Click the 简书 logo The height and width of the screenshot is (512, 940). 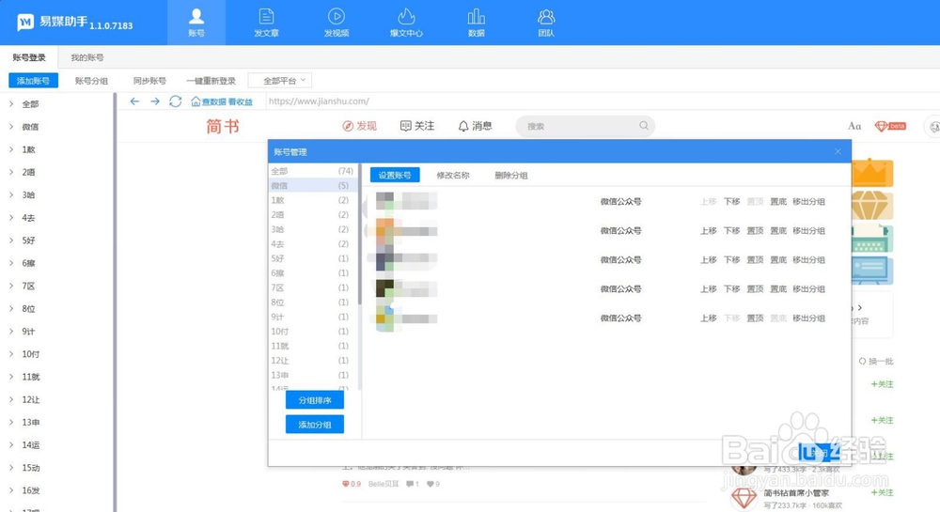click(x=223, y=126)
